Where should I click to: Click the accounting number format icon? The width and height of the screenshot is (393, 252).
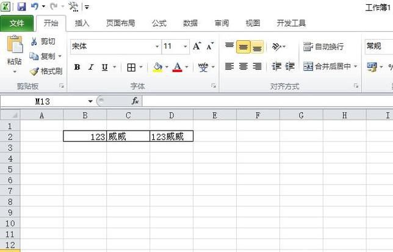coord(372,67)
